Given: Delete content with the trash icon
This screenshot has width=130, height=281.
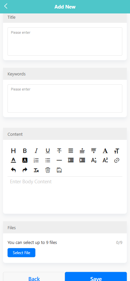Looking at the screenshot, I should pyautogui.click(x=48, y=170).
